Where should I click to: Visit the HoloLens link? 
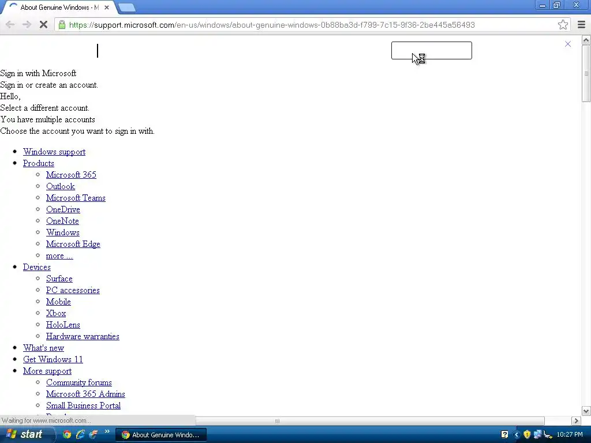[x=63, y=325]
